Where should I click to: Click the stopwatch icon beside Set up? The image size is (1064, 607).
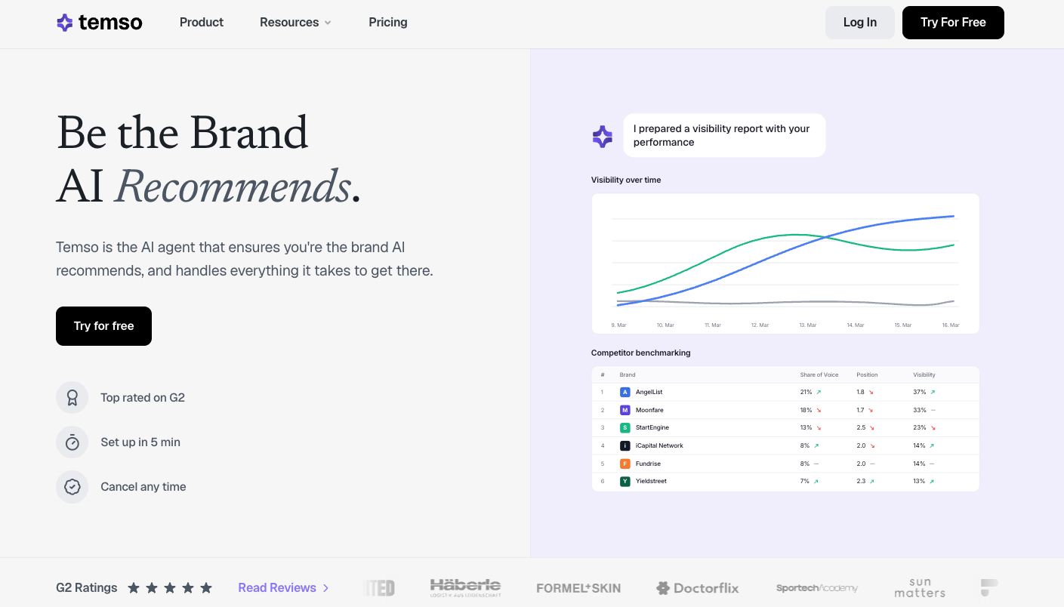(72, 442)
